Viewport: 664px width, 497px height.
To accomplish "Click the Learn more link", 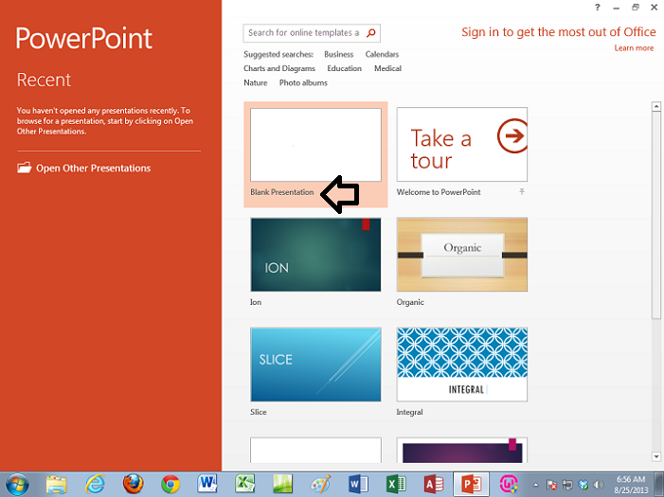I will click(634, 48).
